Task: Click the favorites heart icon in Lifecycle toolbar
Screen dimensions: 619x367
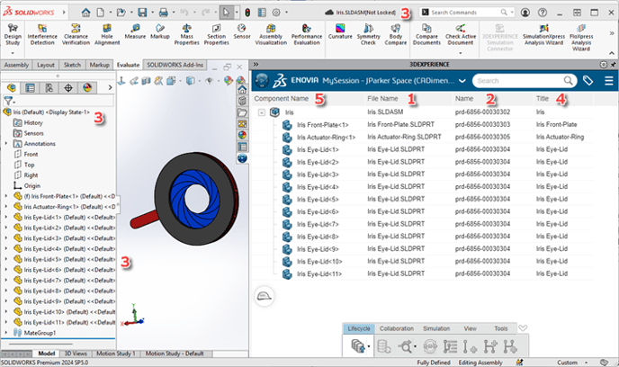Action: 523,328
